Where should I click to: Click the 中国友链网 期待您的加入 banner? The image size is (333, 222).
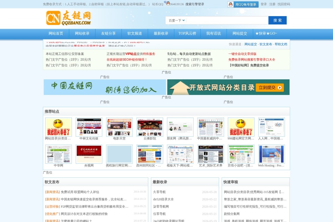pyautogui.click(x=105, y=87)
